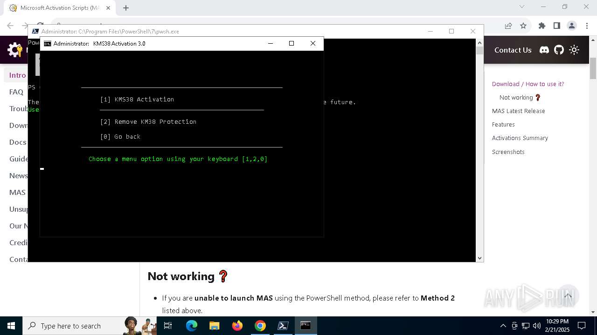Viewport: 597px width, 335px height.
Task: Open MAS Latest Release link
Action: pyautogui.click(x=518, y=111)
